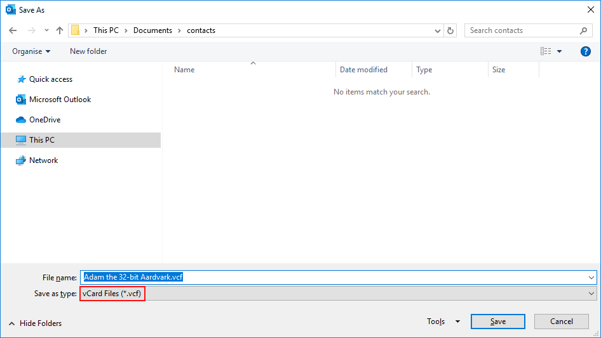This screenshot has width=601, height=338.
Task: Change the view layout icon
Action: point(546,51)
